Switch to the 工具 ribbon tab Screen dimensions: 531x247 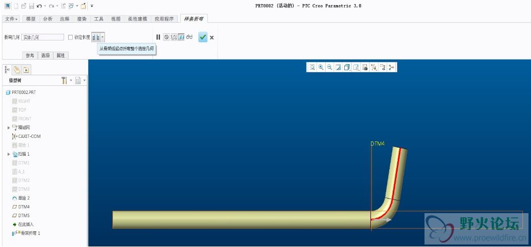pyautogui.click(x=98, y=19)
